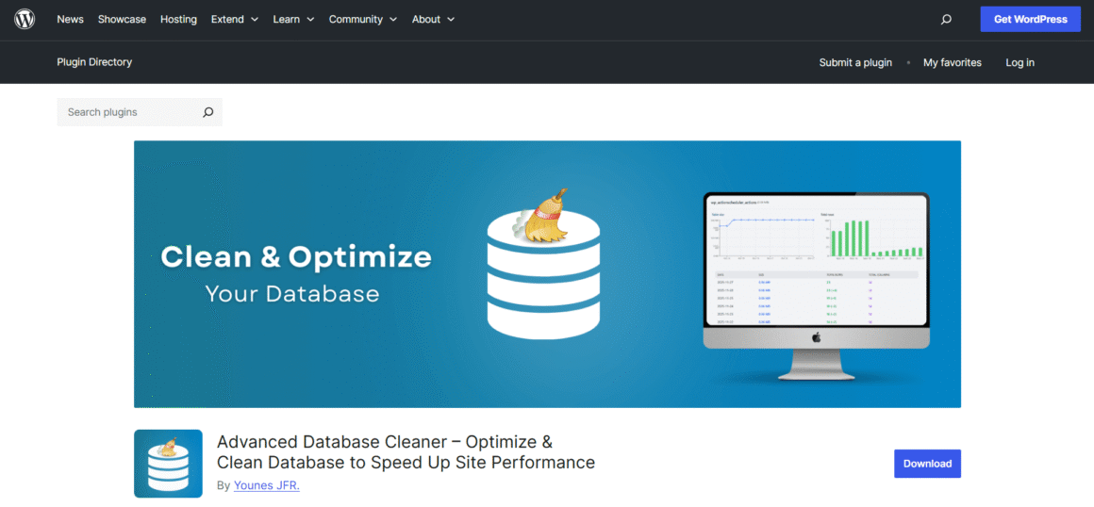Submit the plugin search magnifier icon
The image size is (1094, 507).
click(x=207, y=112)
